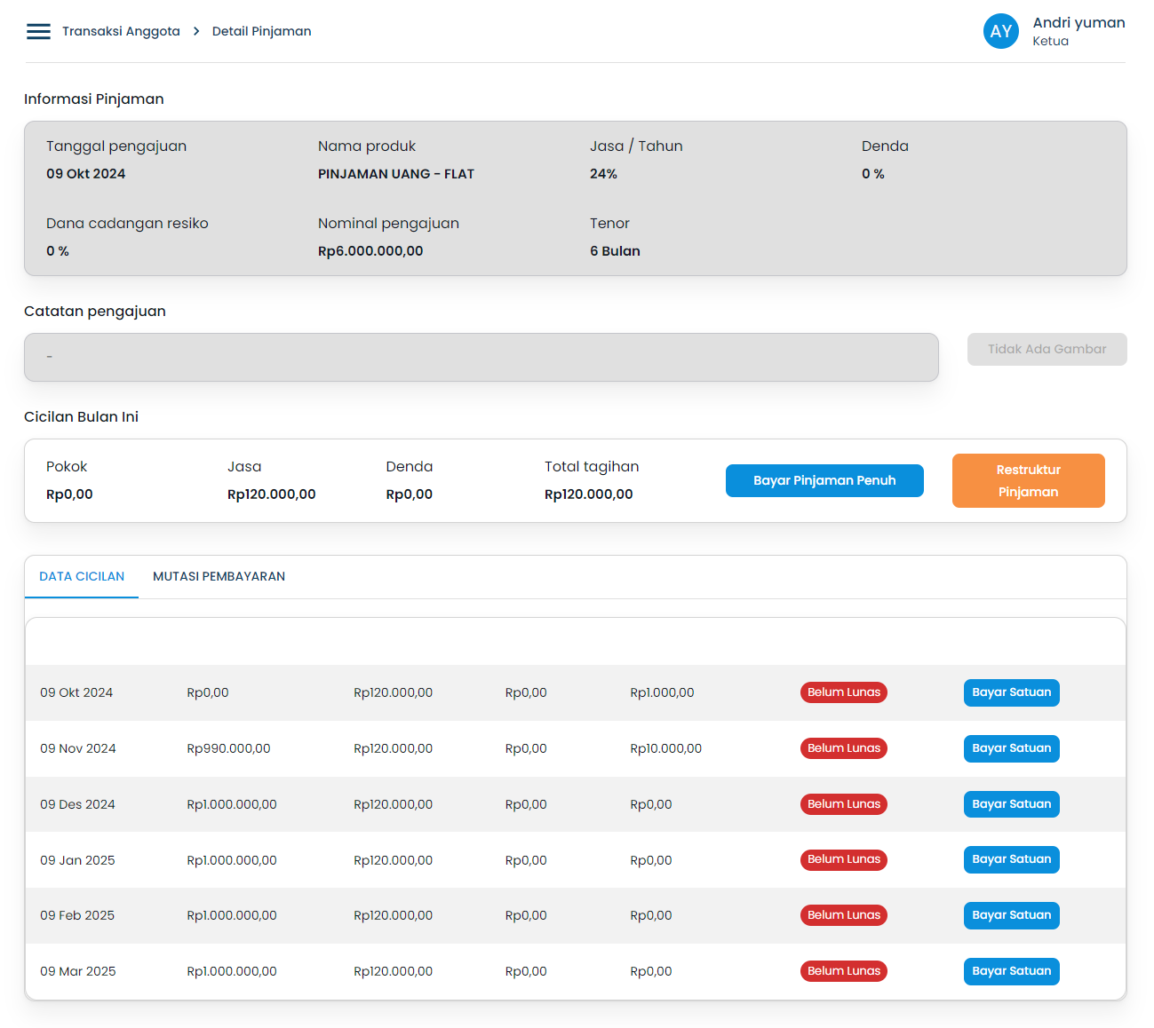The height and width of the screenshot is (1028, 1154).
Task: Click Bayar Satuan for 09 Mar 2025
Action: pos(1011,971)
